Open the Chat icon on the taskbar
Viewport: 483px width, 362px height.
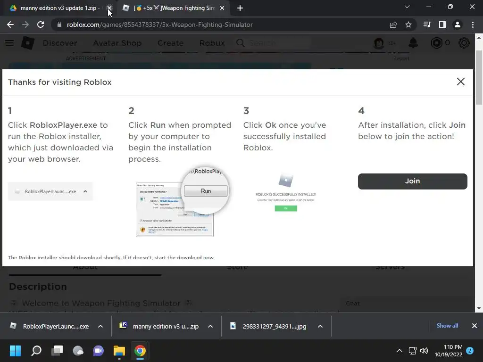[99, 351]
